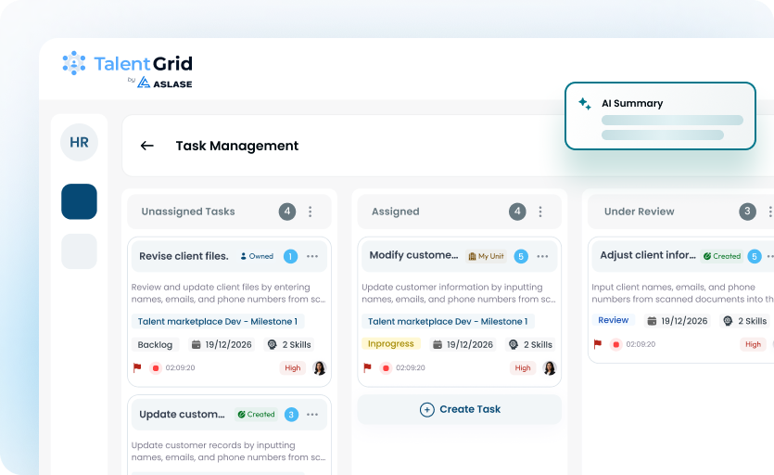
Task: Open the AI Summary card
Action: click(661, 116)
